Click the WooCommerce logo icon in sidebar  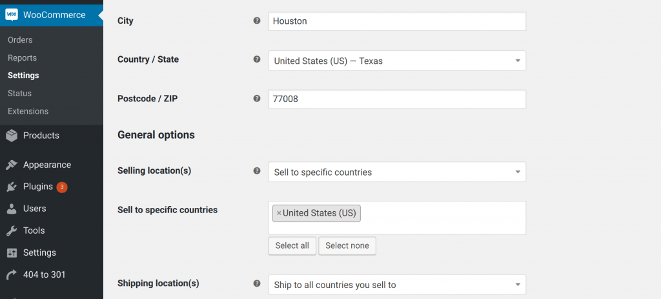point(12,15)
